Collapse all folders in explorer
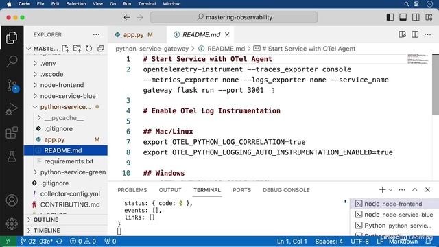This screenshot has height=247, width=439. pos(101,49)
